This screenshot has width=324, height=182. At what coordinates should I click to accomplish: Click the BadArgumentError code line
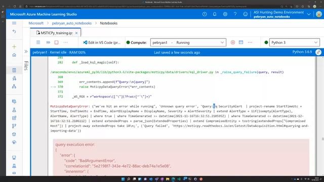pyautogui.click(x=90, y=161)
